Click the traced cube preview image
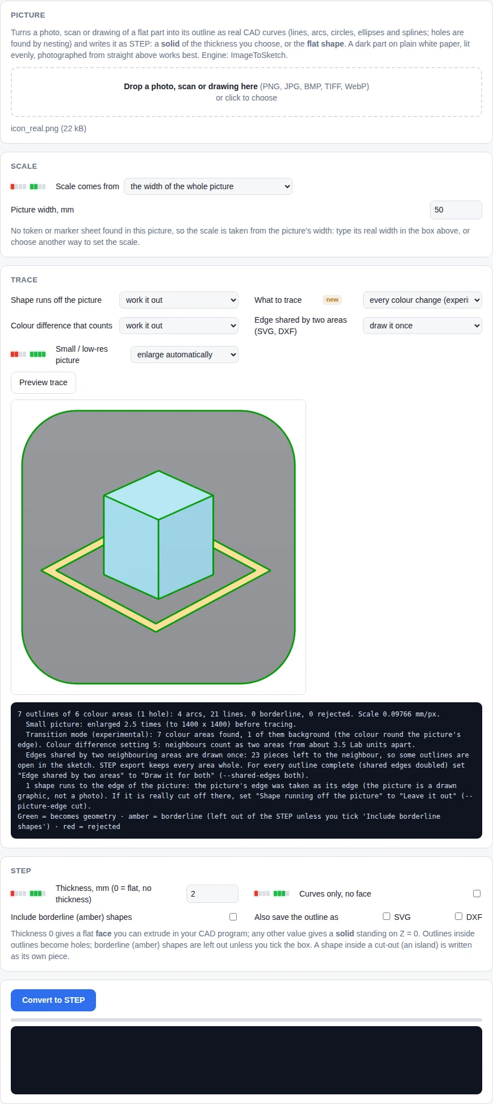Viewport: 493px width, 1104px height. (x=158, y=547)
